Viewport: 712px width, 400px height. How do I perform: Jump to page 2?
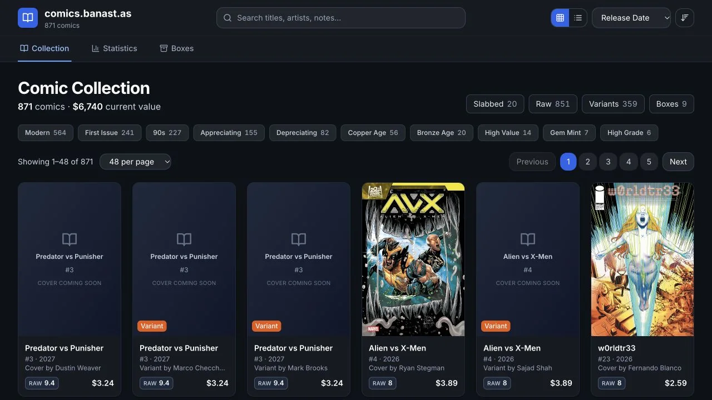pos(587,162)
